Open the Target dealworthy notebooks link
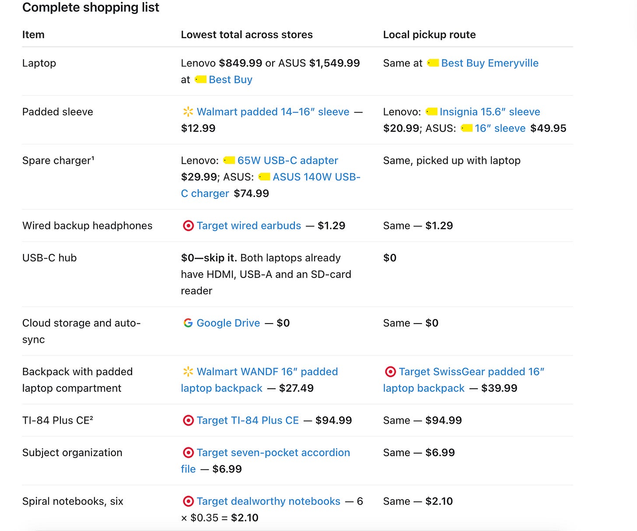Viewport: 637px width, 531px height. coord(268,501)
